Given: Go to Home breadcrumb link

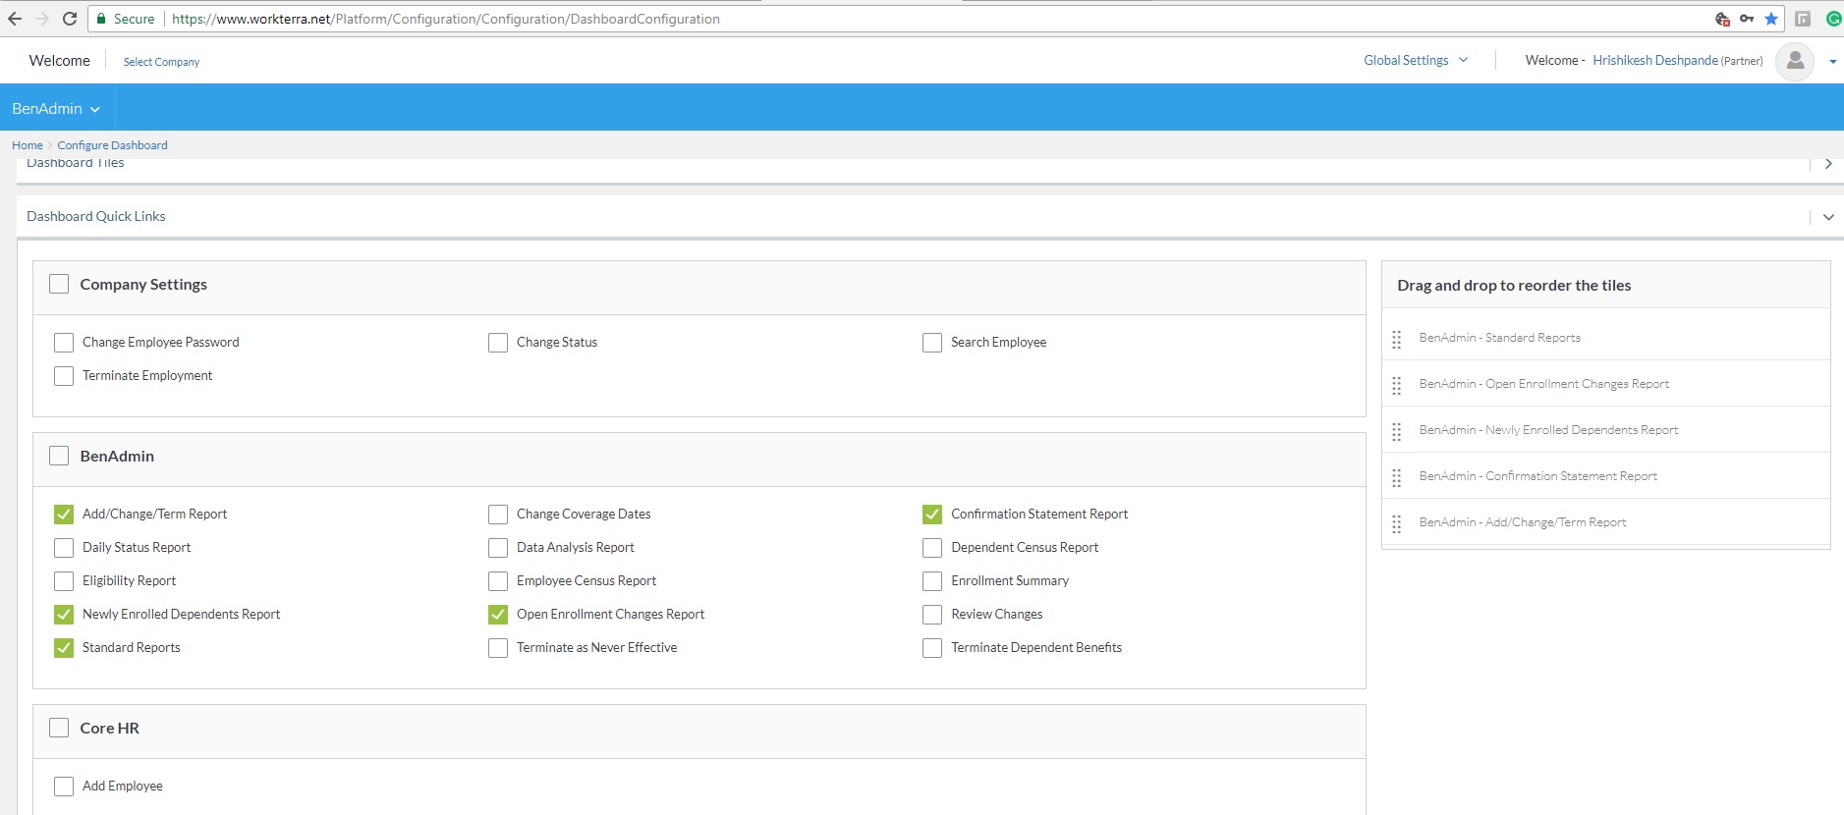Looking at the screenshot, I should (x=28, y=145).
